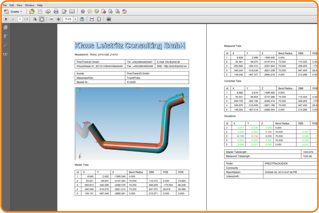Send file by email envelope icon
The width and height of the screenshot is (319, 213).
(72, 12)
